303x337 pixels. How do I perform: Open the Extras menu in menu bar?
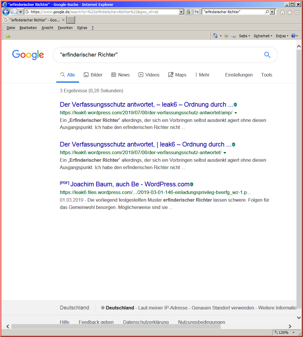pos(82,28)
